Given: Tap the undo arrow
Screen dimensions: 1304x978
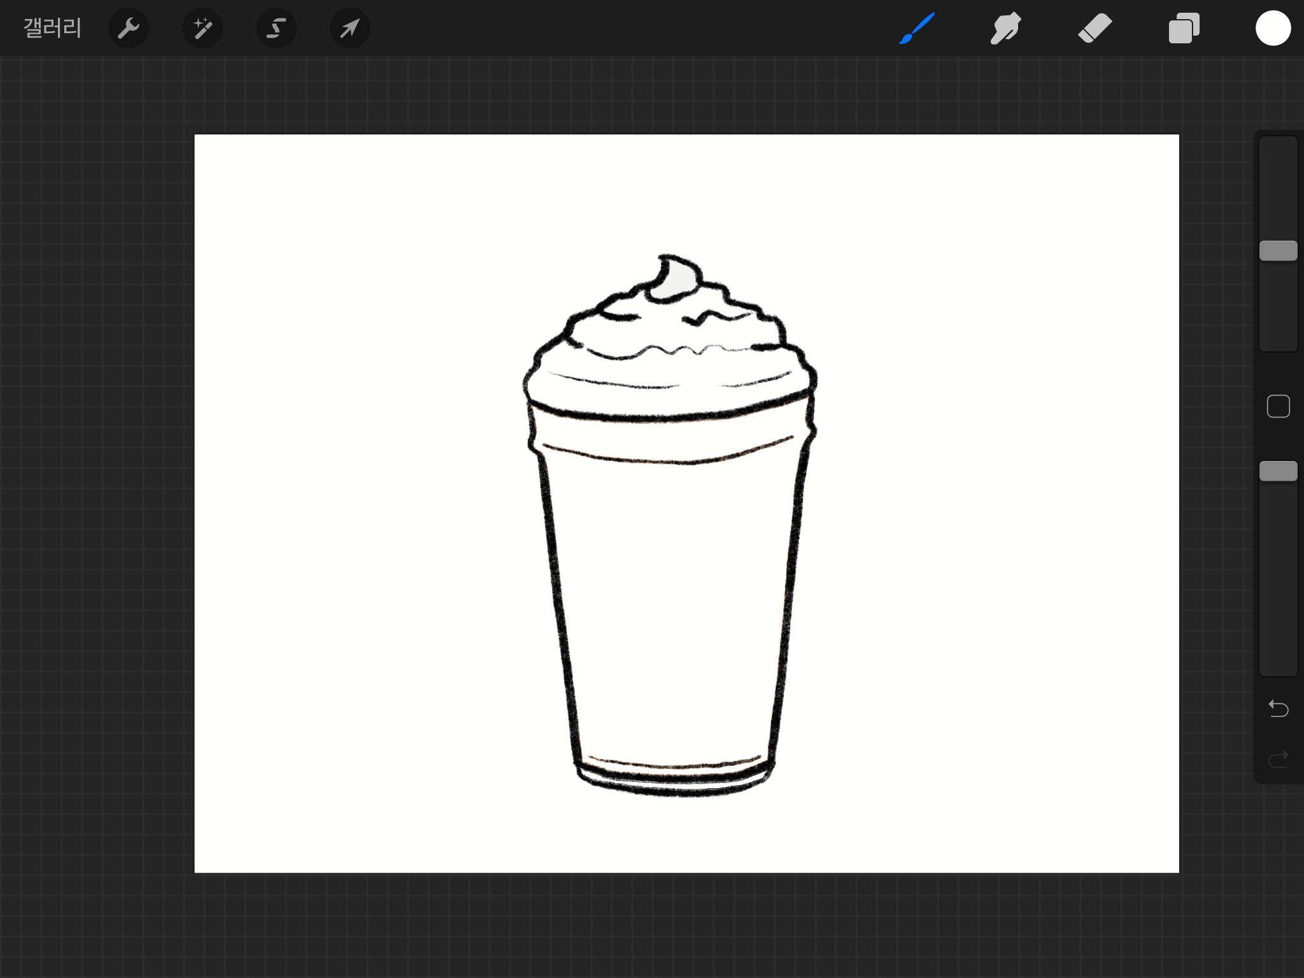Looking at the screenshot, I should pyautogui.click(x=1278, y=708).
